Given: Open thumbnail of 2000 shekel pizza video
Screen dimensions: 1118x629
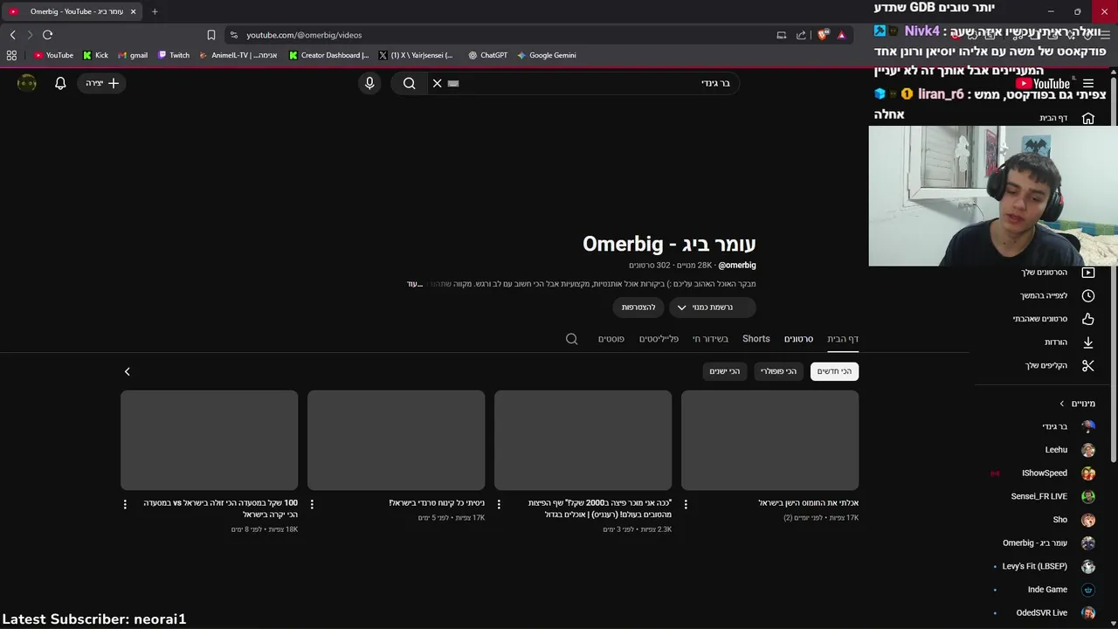Looking at the screenshot, I should coord(583,440).
